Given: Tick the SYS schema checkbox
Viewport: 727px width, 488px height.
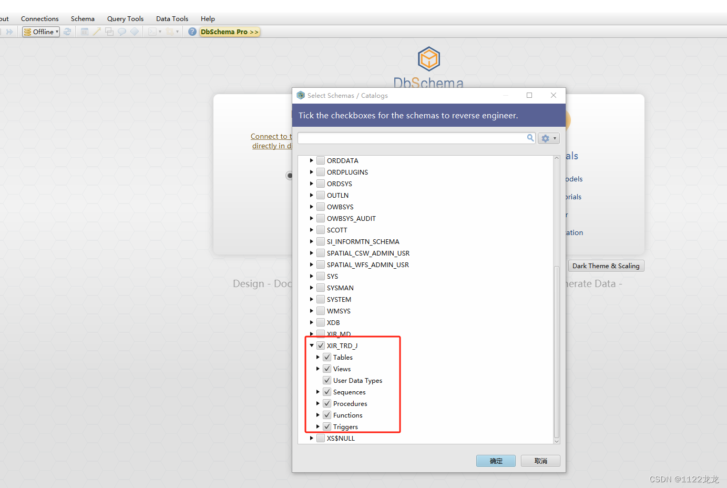Looking at the screenshot, I should pos(321,276).
